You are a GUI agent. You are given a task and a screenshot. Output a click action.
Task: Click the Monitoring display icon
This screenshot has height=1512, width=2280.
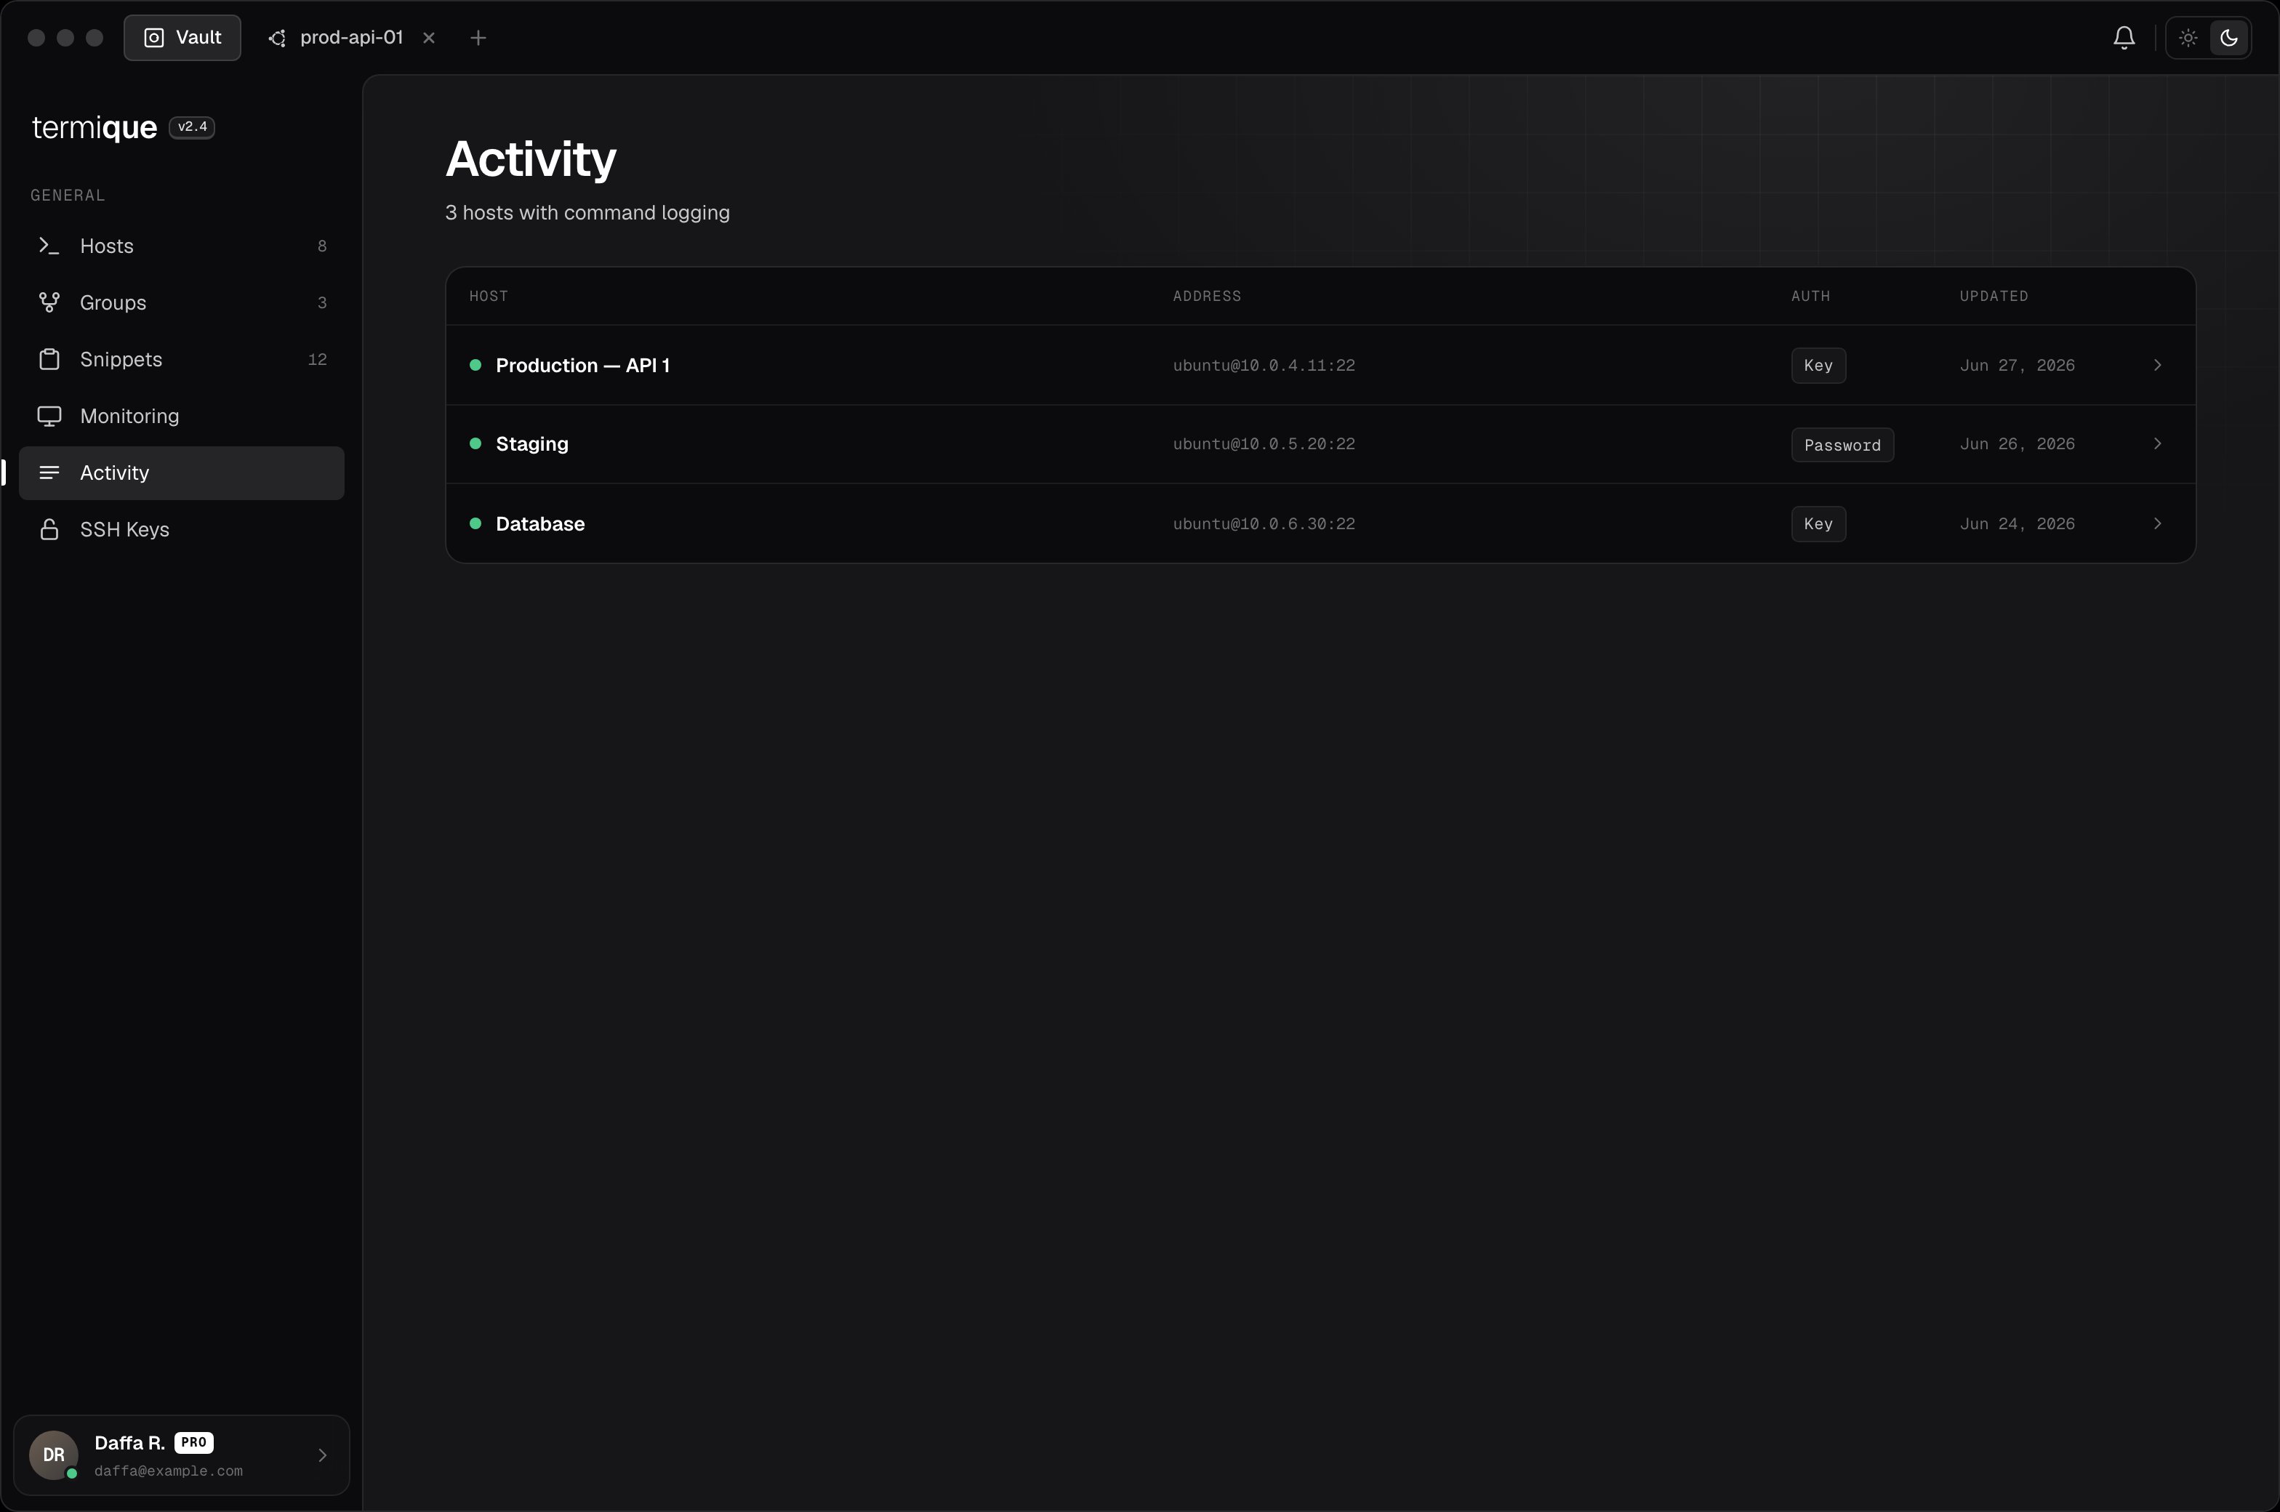49,417
